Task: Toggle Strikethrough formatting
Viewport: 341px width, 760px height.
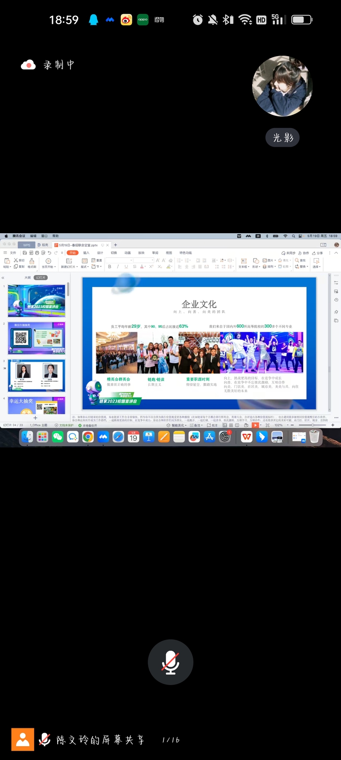Action: click(x=134, y=267)
